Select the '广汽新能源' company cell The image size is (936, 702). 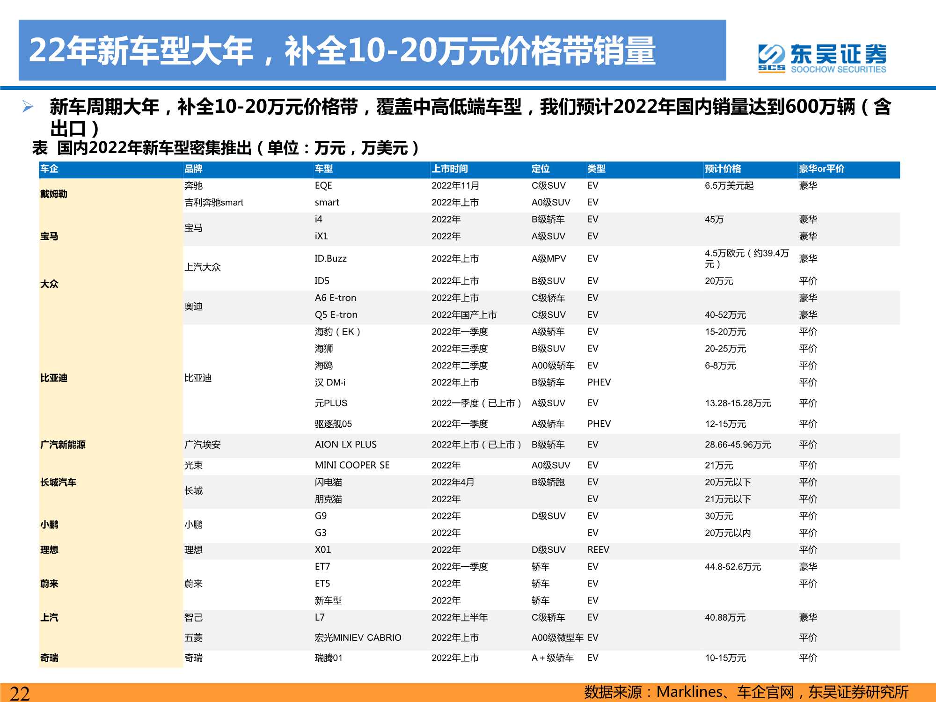(63, 445)
